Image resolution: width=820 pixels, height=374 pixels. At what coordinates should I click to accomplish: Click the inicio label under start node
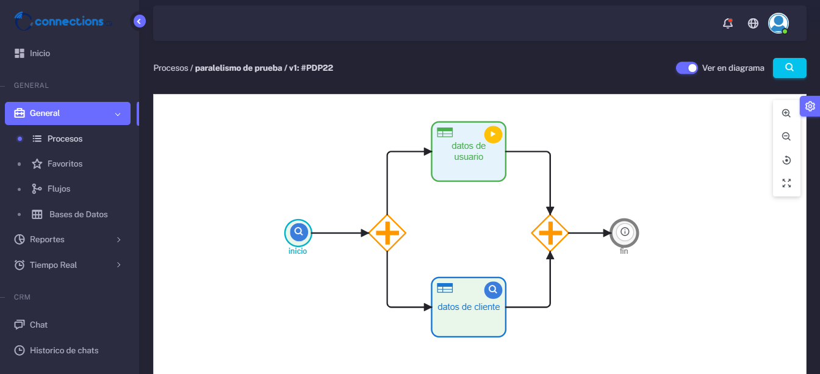click(x=298, y=251)
